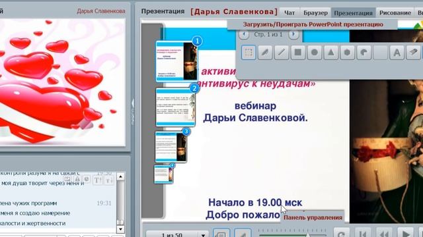Viewport: 423px width, 237px height.
Task: Open slide thumbnail number 2
Action: coord(175,107)
